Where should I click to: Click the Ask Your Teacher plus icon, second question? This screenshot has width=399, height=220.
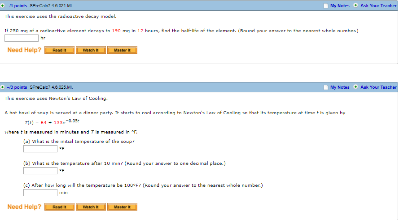pos(355,87)
